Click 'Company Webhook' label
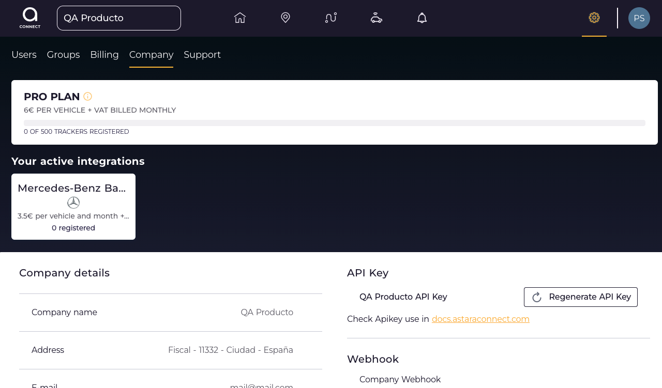Viewport: 662px width, 388px height. point(400,380)
